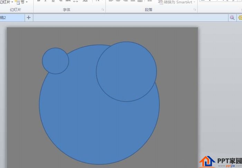Open the 字体 group dialog launcher
Screen dimensions: 242x168
[103, 10]
